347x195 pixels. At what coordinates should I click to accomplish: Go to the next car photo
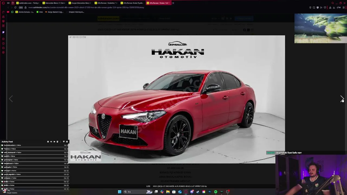click(x=342, y=99)
